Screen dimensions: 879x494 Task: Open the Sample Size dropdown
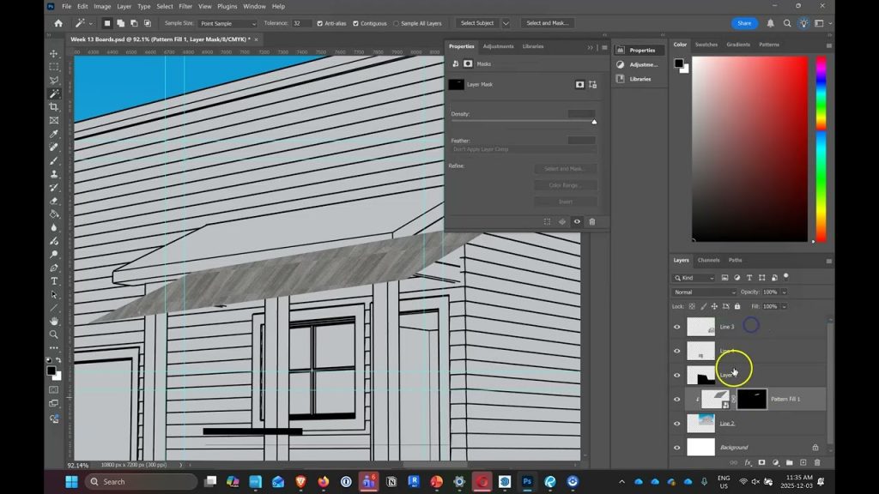pos(227,23)
